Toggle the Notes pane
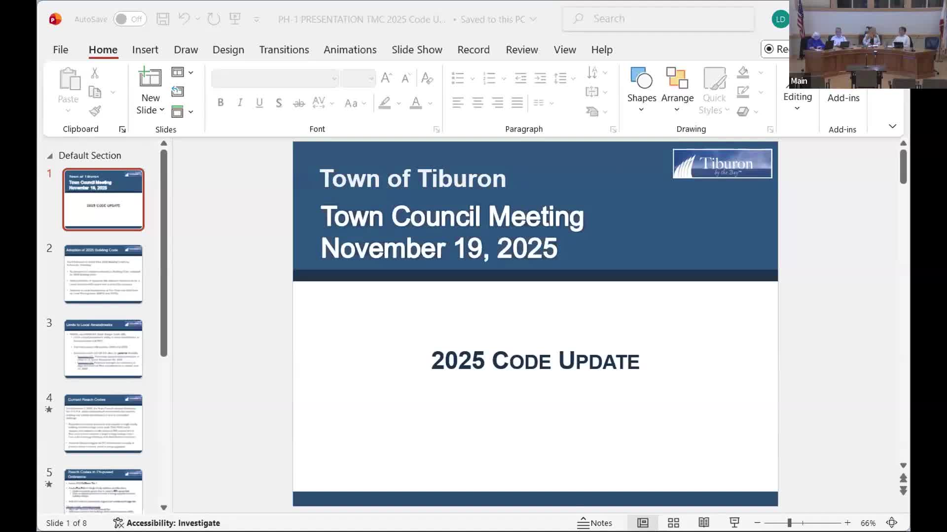Viewport: 947px width, 532px height. pyautogui.click(x=595, y=523)
